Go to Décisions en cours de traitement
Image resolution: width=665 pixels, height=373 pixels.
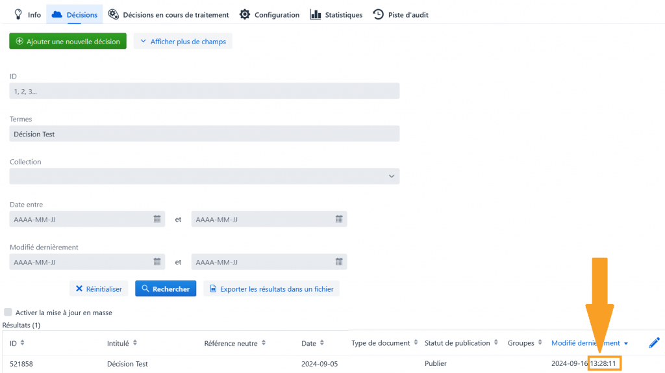(x=168, y=14)
